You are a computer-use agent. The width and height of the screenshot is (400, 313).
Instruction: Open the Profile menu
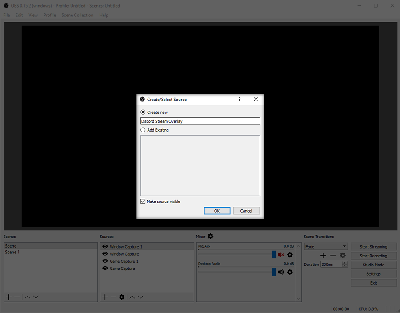pyautogui.click(x=49, y=15)
